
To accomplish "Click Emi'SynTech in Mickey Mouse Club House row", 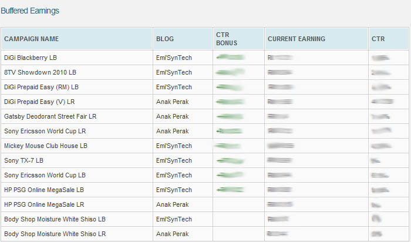I will click(x=174, y=146).
